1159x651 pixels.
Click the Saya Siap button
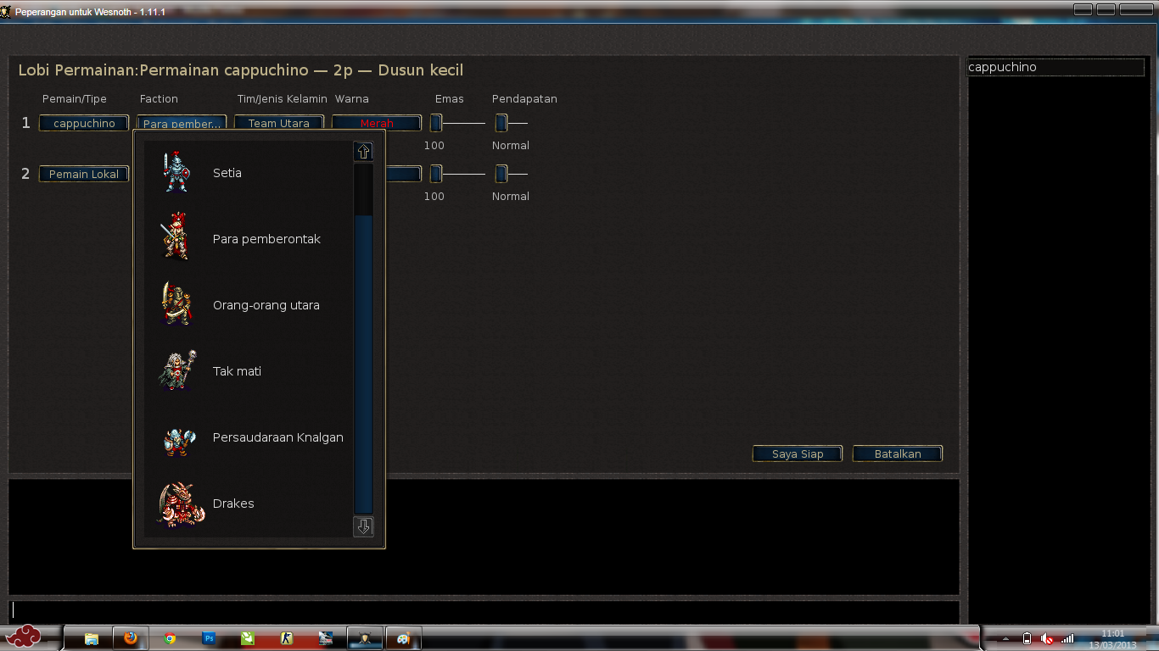tap(798, 453)
